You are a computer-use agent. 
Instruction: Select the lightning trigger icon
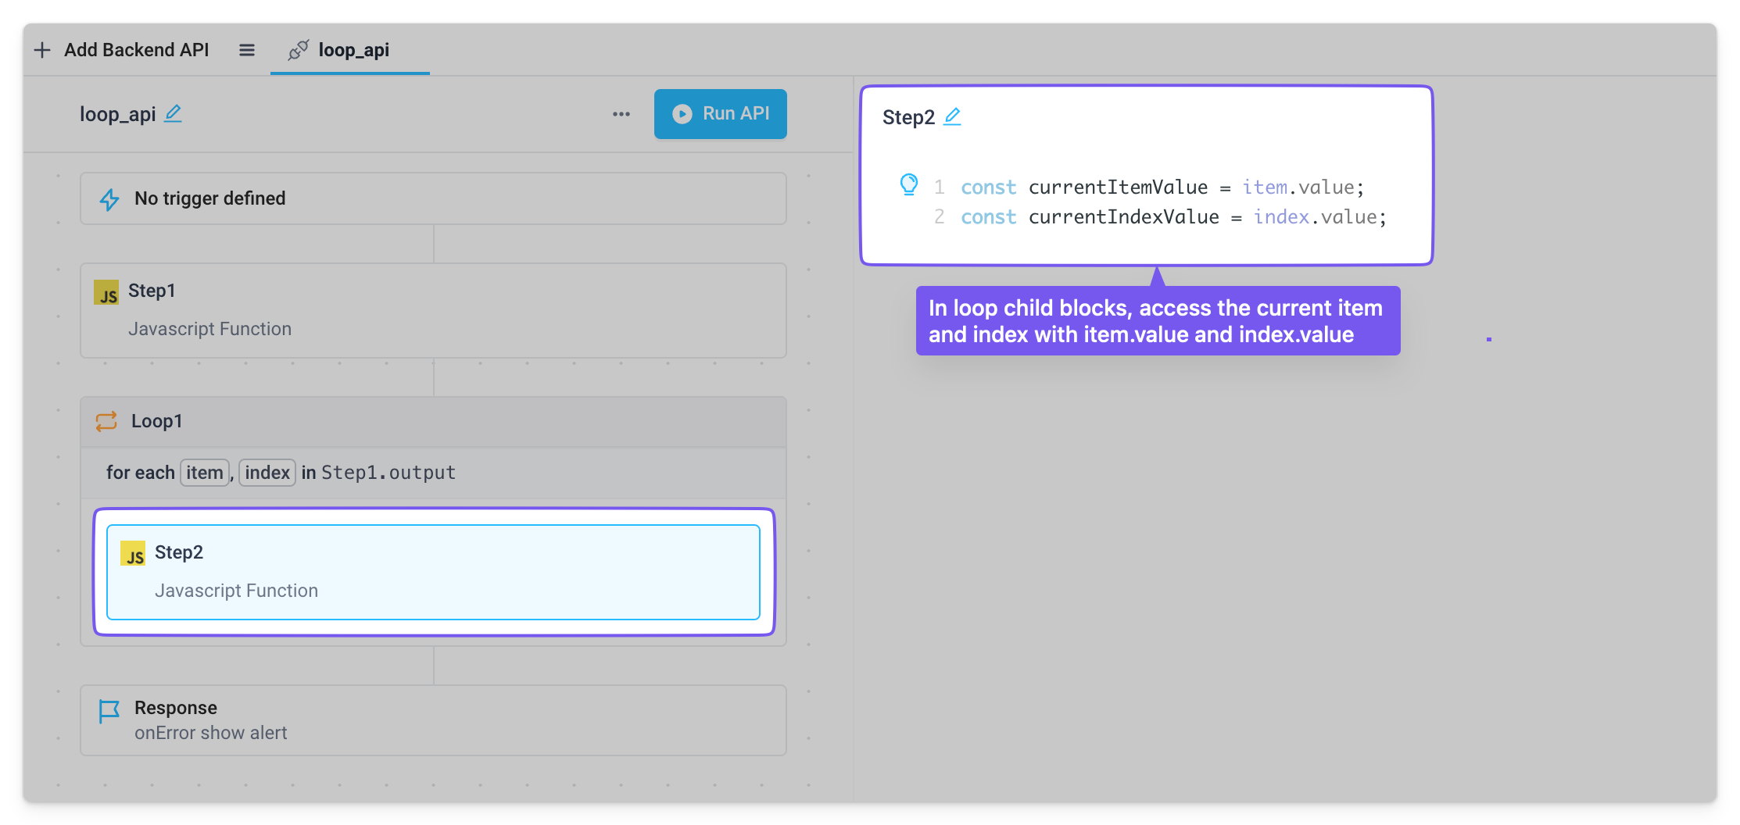(109, 199)
